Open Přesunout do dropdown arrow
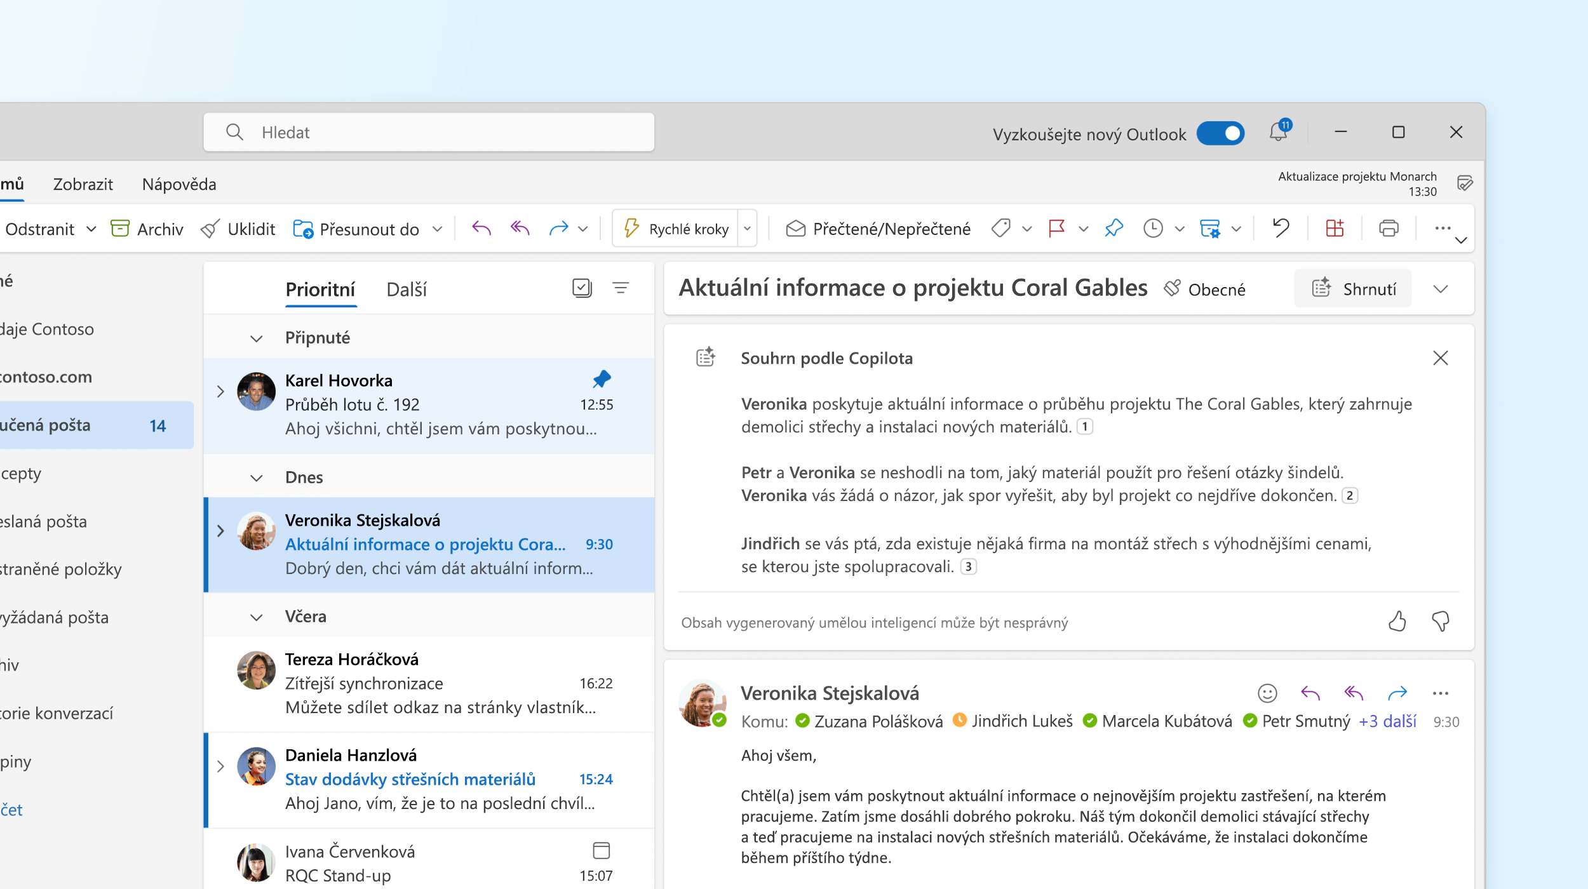Viewport: 1588px width, 889px height. [437, 229]
